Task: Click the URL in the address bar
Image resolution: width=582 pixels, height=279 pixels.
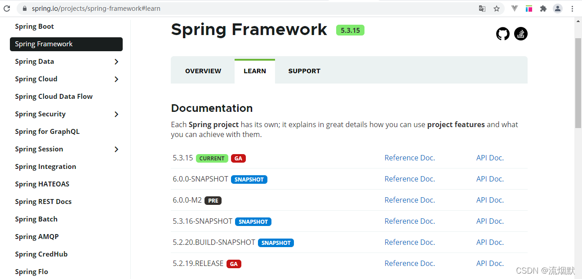Action: pyautogui.click(x=96, y=9)
